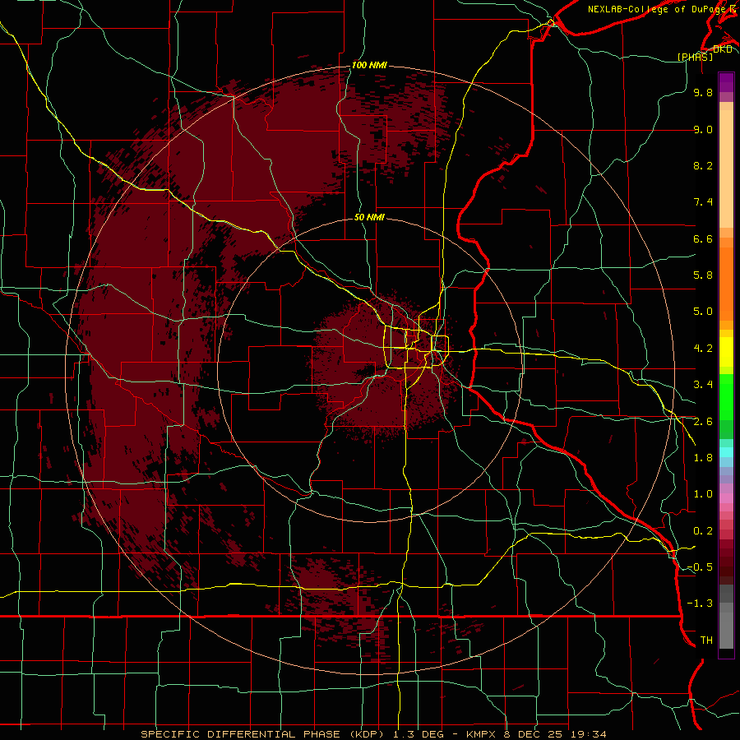This screenshot has width=740, height=740.
Task: Click the 6.6 legend value
Action: click(703, 238)
